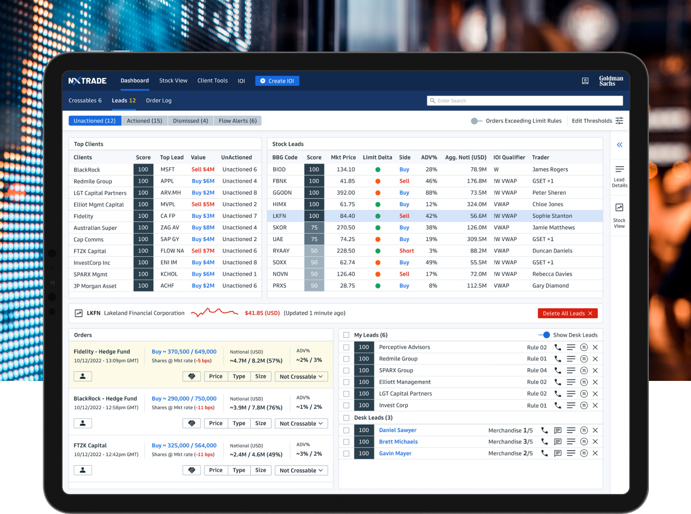691x514 pixels.
Task: Toggle Show Desk Leads switch
Action: (x=544, y=335)
